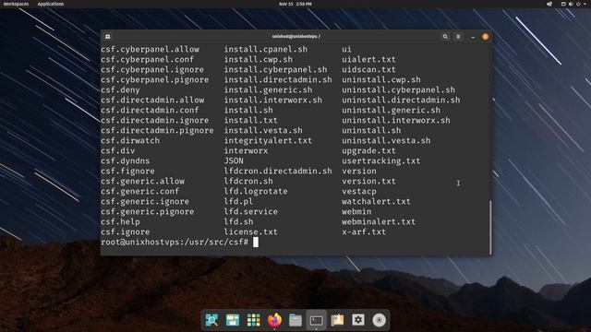Screen dimensions: 591x332
Task: Open the power menu icon in top bar
Action: pyautogui.click(x=579, y=4)
